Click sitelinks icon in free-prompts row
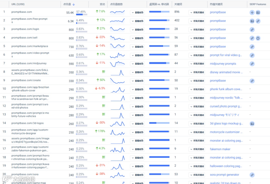The height and width of the screenshot is (184, 270). [258, 21]
